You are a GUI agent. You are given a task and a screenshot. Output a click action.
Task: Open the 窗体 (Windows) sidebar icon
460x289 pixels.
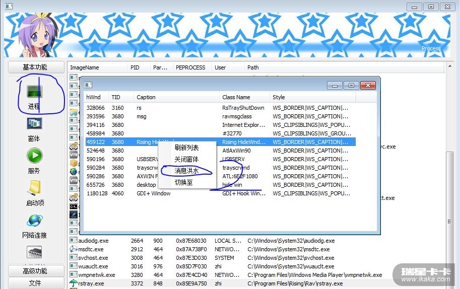pyautogui.click(x=34, y=123)
